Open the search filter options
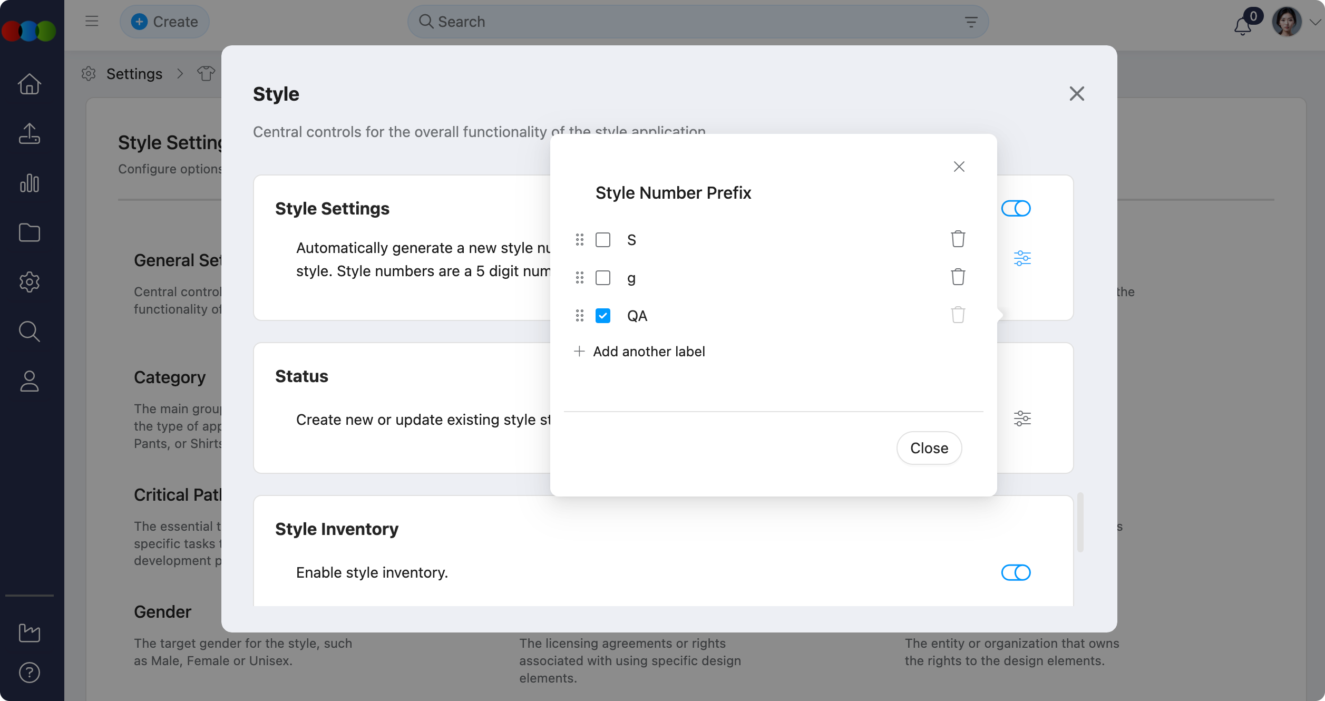Screen dimensions: 1325x701 (971, 22)
